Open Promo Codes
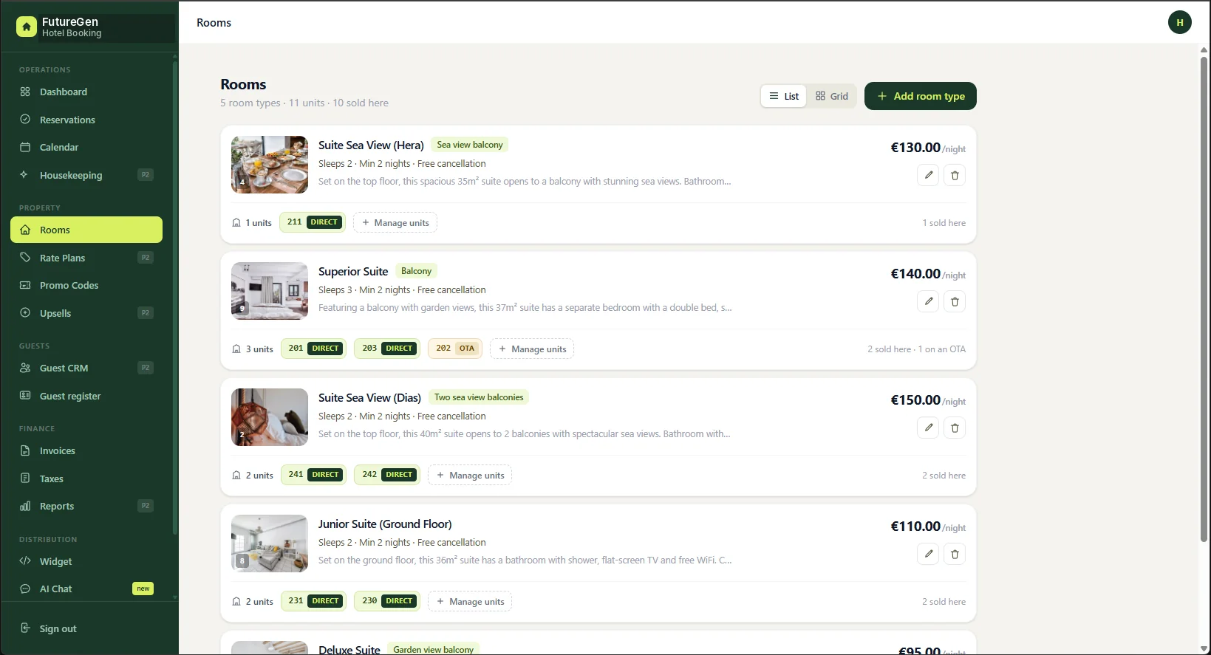The image size is (1211, 655). tap(86, 285)
